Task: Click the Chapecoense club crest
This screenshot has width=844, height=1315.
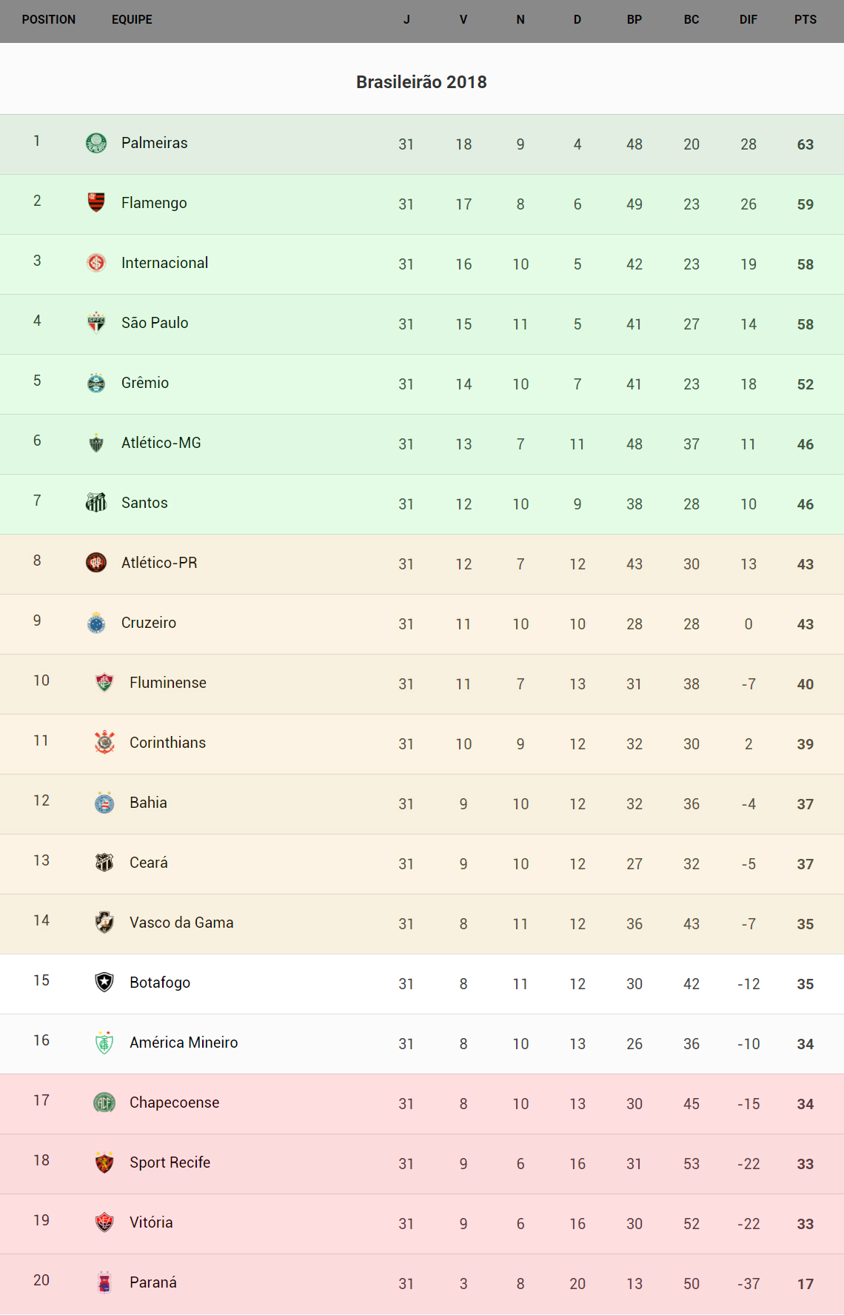Action: click(104, 1102)
